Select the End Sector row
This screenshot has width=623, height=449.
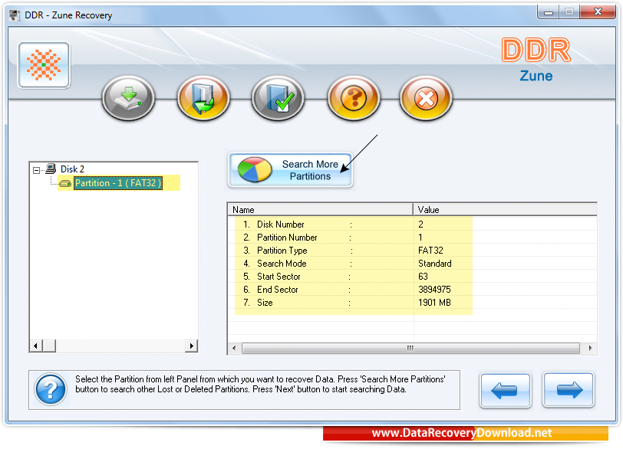click(412, 290)
